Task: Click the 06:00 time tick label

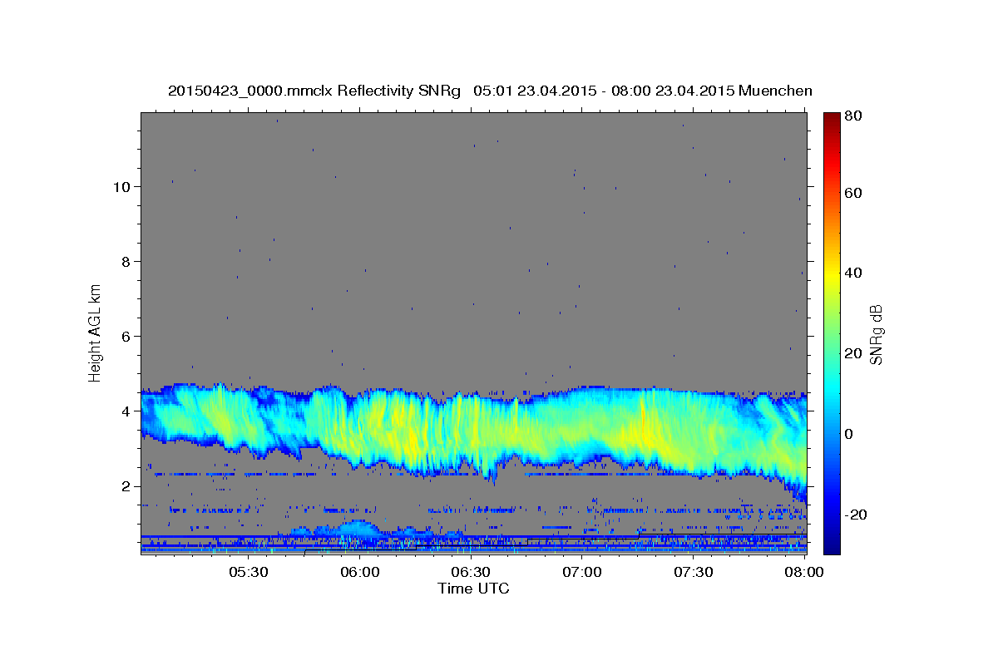Action: (360, 572)
